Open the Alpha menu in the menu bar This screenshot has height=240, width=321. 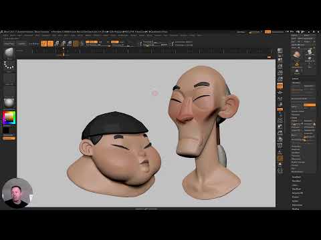click(5, 35)
